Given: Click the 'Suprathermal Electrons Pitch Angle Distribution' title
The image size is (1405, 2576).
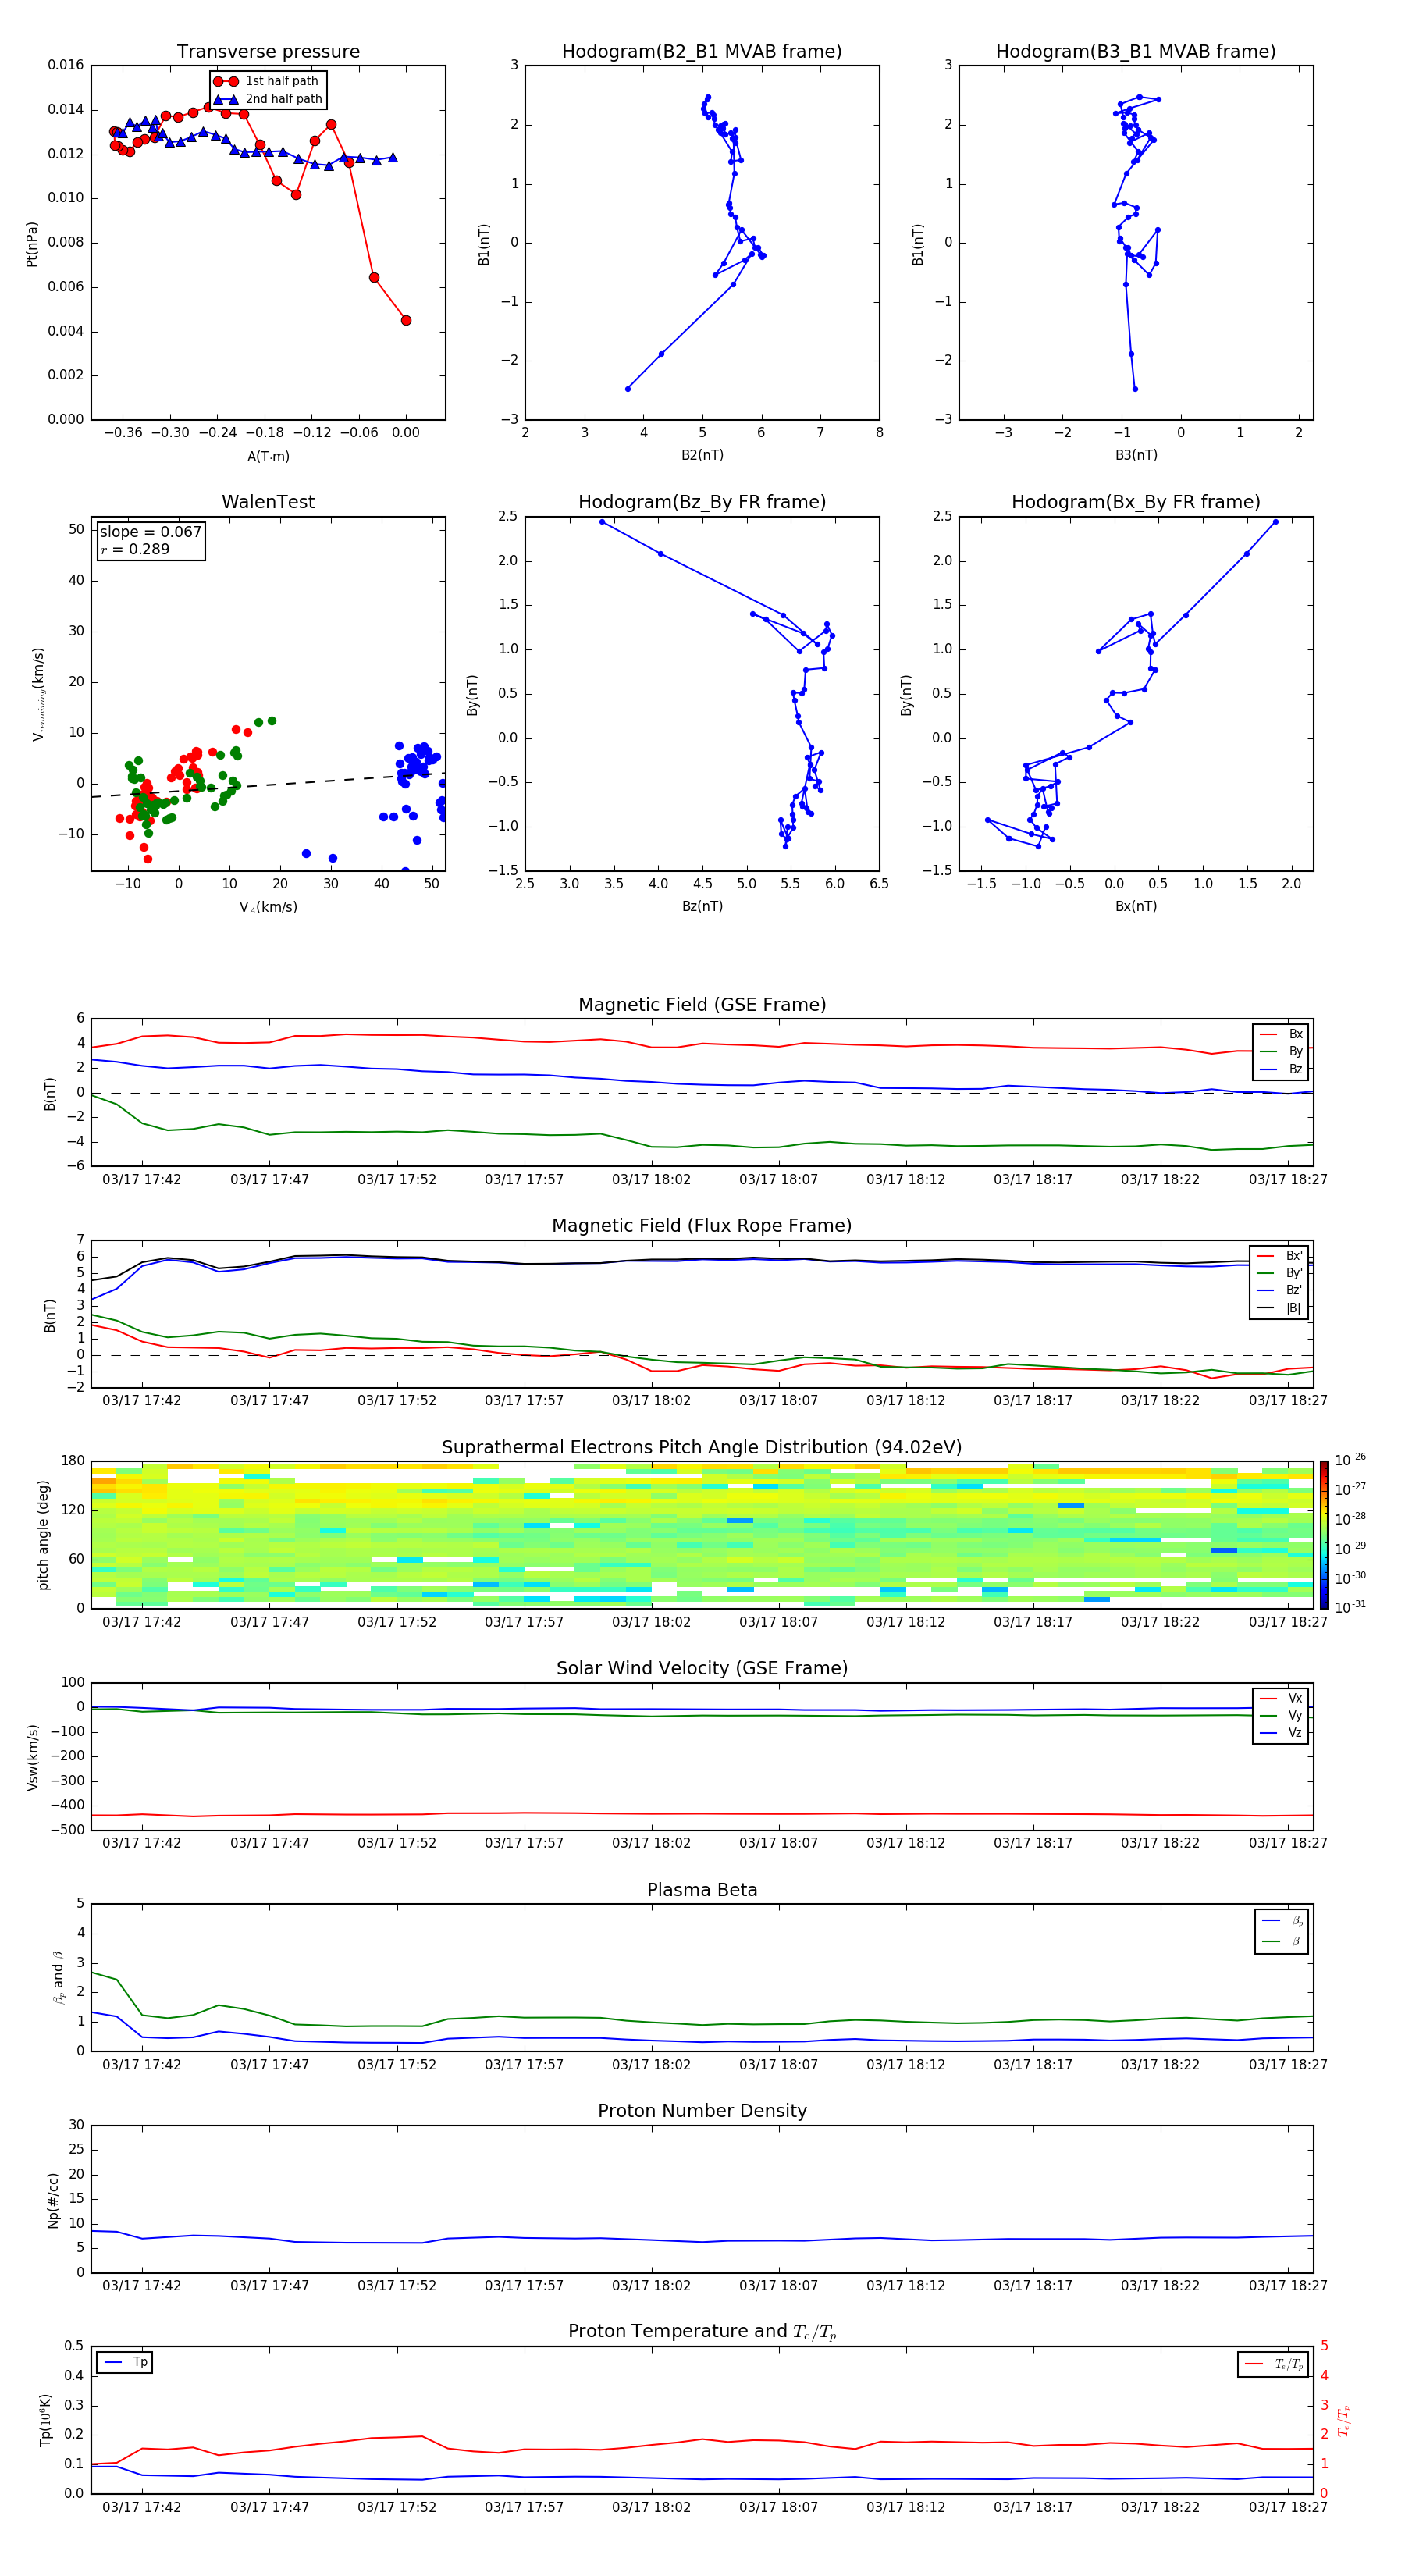Looking at the screenshot, I should click(702, 1448).
